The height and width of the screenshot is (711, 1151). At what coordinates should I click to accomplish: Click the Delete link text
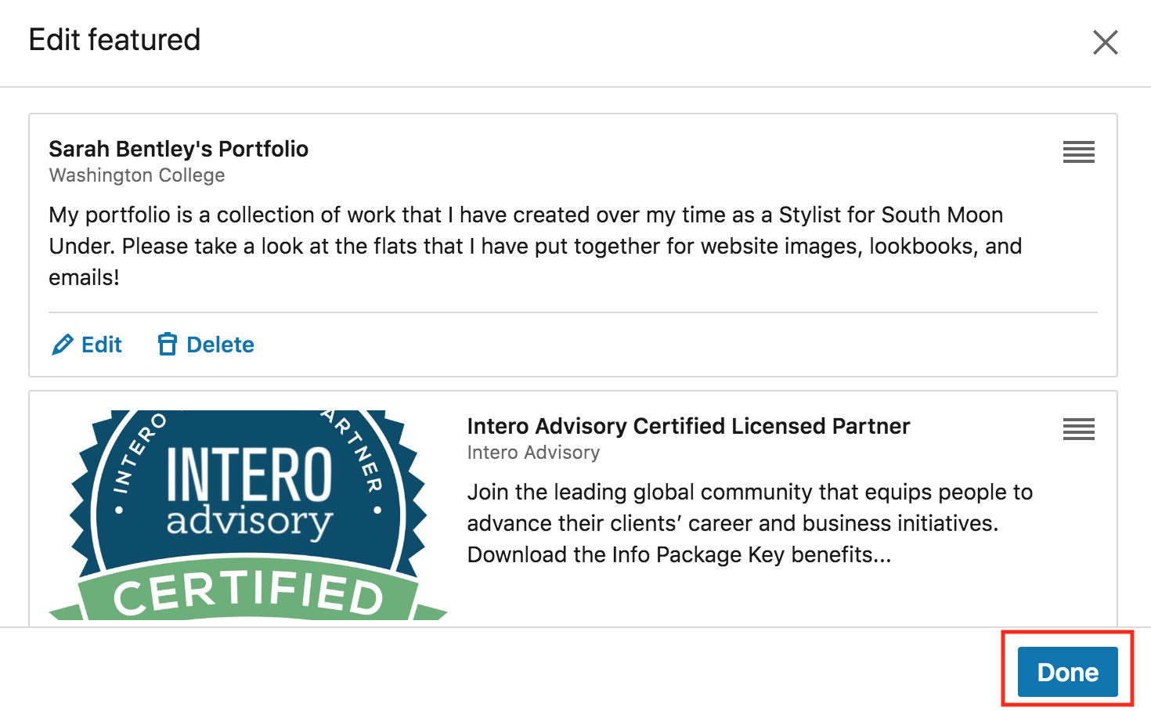(220, 345)
